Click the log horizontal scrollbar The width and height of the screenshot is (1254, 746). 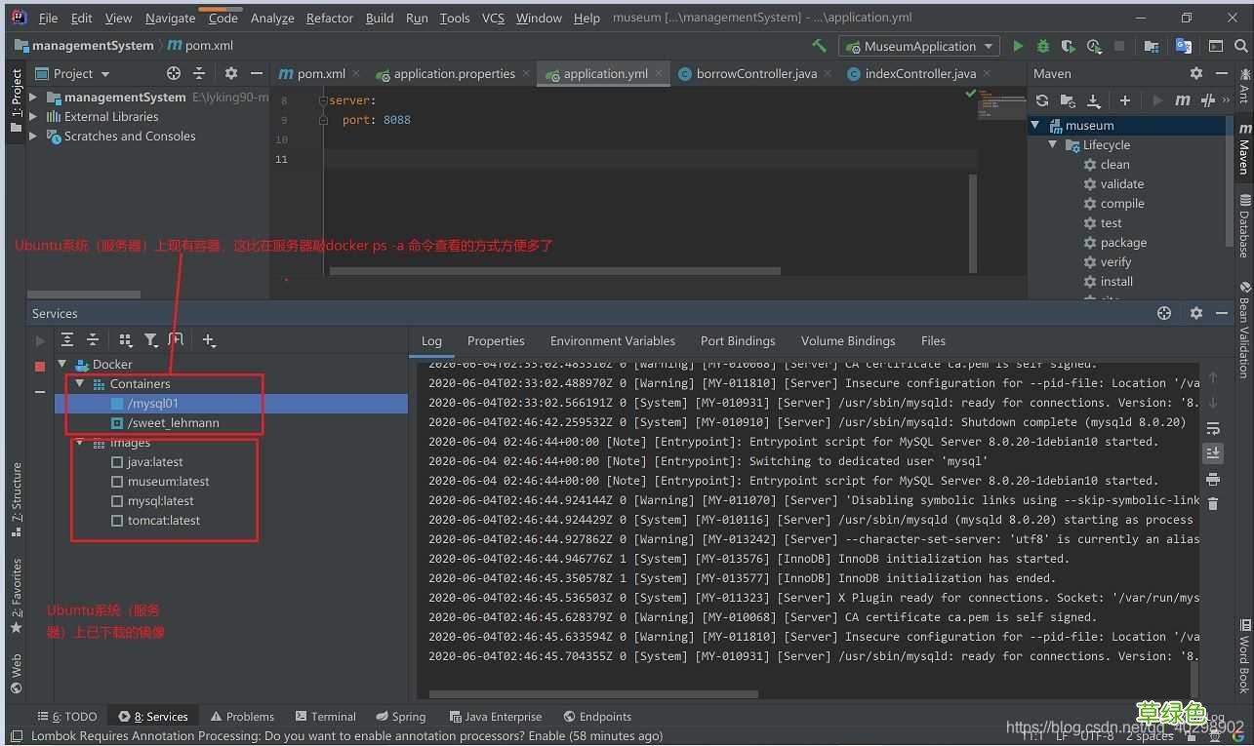(593, 694)
